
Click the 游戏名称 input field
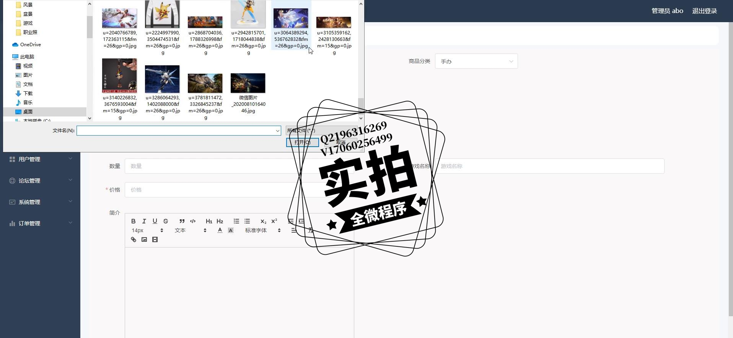[550, 166]
